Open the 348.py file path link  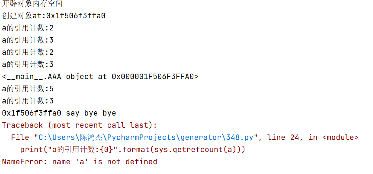(146, 137)
